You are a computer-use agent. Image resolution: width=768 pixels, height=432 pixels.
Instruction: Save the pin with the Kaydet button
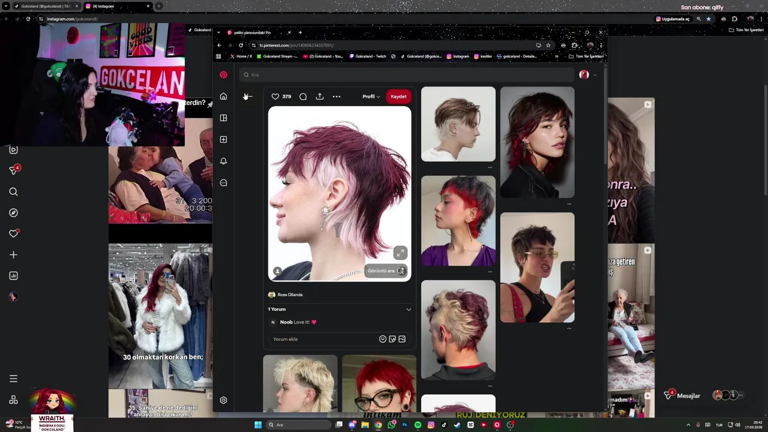(x=398, y=97)
